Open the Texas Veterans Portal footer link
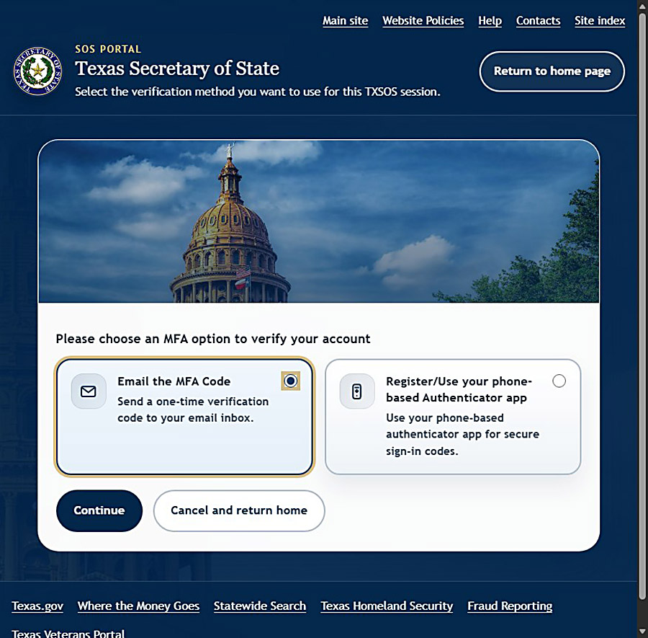This screenshot has width=648, height=638. pyautogui.click(x=68, y=633)
